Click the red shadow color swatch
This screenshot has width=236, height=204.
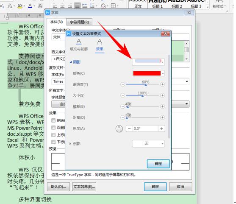(147, 73)
